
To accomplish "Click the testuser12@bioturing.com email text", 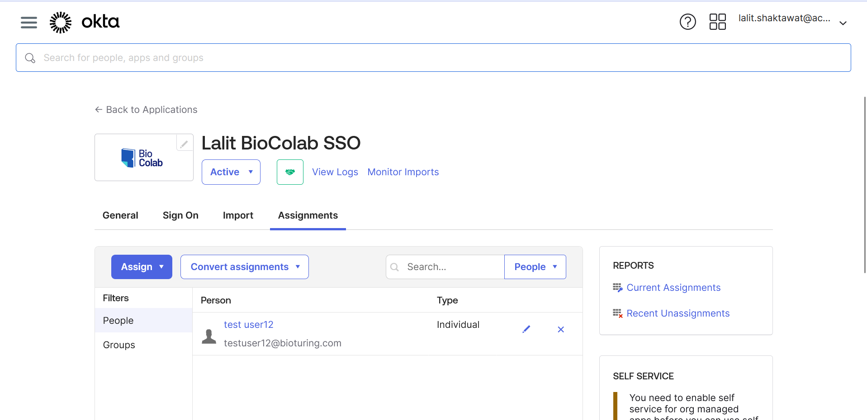I will 283,343.
